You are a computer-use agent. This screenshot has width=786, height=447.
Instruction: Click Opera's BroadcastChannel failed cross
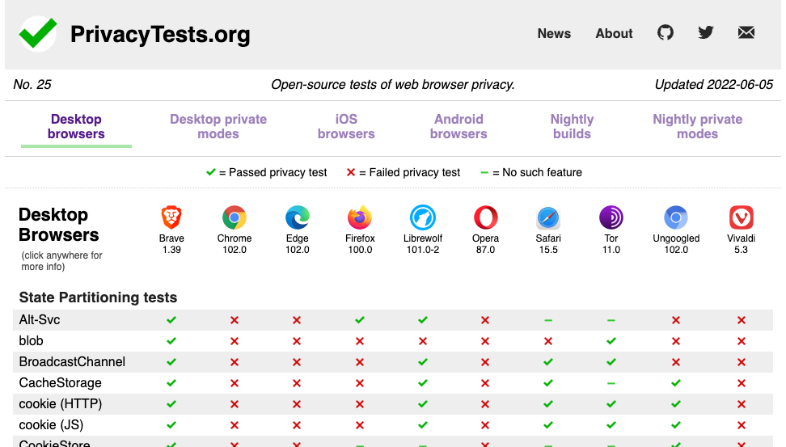coord(485,362)
